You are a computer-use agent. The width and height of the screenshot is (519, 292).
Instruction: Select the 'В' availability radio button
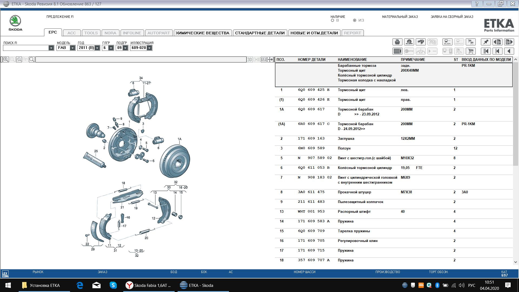[332, 20]
